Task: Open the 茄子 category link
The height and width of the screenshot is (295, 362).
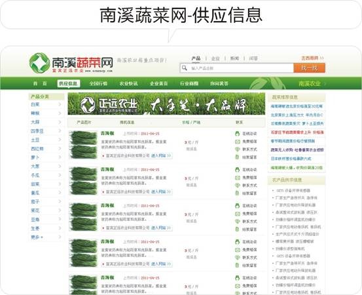Action: [35, 202]
